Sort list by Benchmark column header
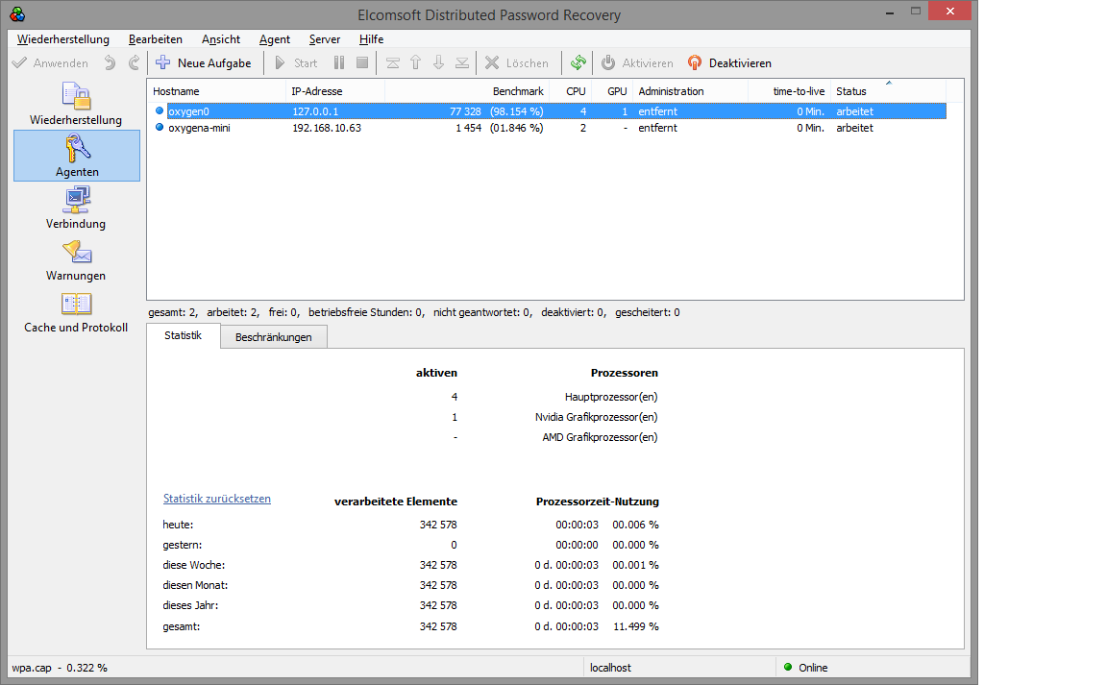Image resolution: width=1107 pixels, height=685 pixels. (x=518, y=91)
